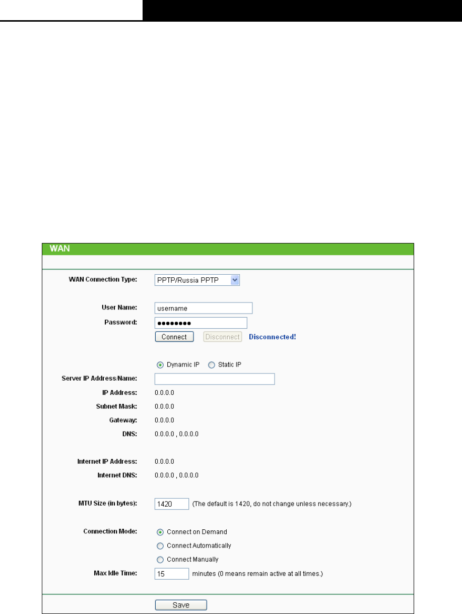The width and height of the screenshot is (462, 614).
Task: Click the User Name input field
Action: [x=204, y=308]
